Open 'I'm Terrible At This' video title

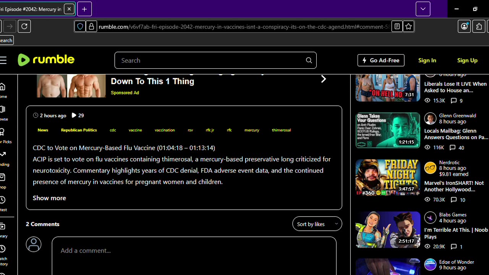click(x=456, y=233)
